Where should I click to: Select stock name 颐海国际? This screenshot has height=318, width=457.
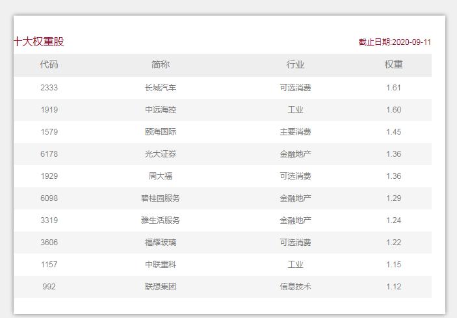[161, 132]
